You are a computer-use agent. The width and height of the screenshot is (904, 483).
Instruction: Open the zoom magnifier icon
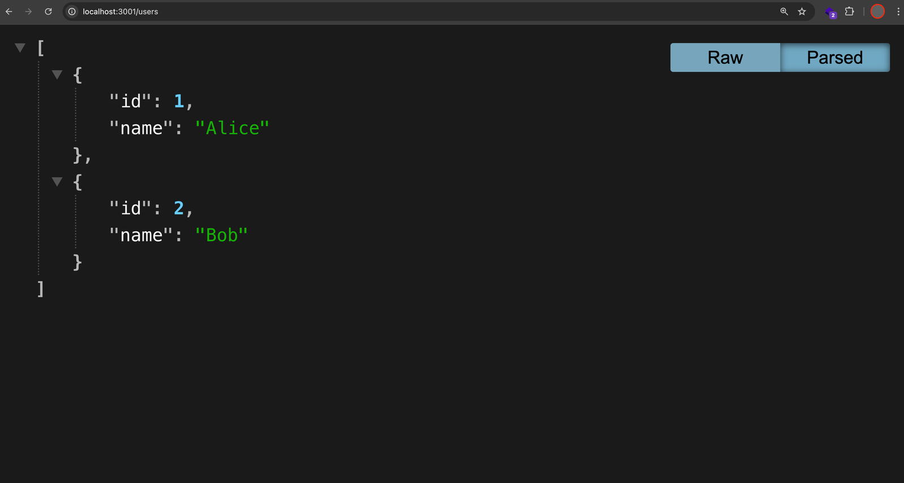coord(784,11)
